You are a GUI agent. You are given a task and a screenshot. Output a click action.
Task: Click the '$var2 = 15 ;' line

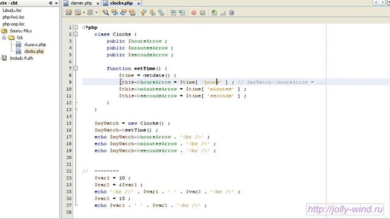(x=112, y=199)
